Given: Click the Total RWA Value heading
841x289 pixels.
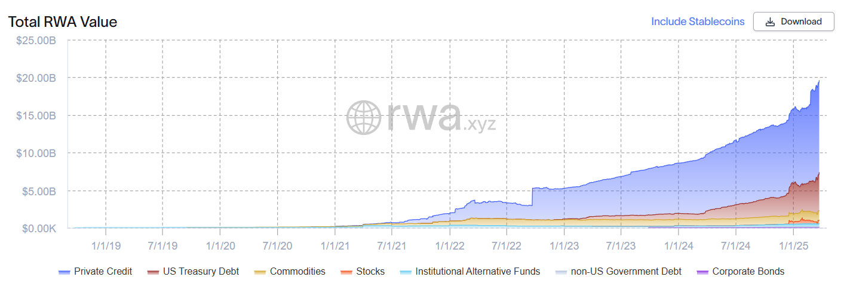Looking at the screenshot, I should [63, 22].
